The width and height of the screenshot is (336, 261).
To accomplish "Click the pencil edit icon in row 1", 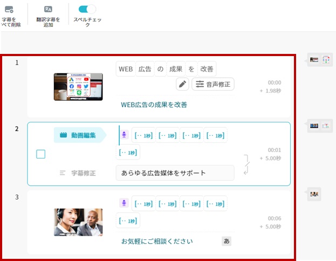I will pos(182,84).
